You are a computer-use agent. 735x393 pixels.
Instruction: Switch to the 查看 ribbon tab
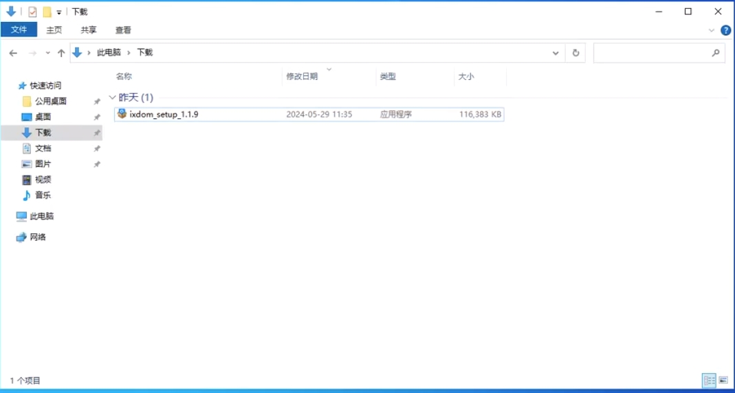pyautogui.click(x=123, y=30)
